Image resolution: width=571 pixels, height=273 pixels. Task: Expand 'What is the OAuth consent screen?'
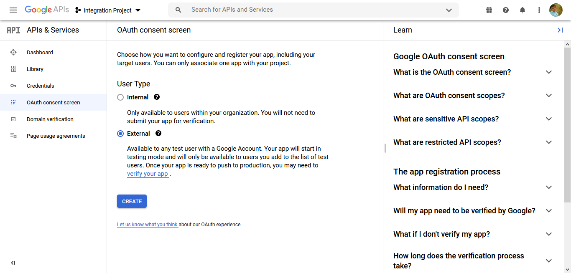pos(549,72)
